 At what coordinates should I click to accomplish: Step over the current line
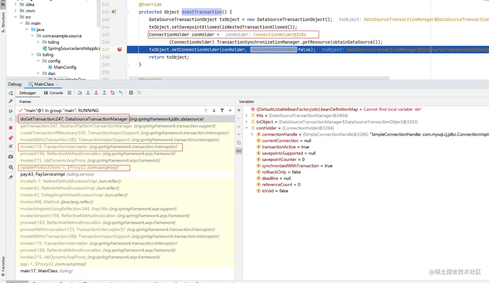coord(80,93)
